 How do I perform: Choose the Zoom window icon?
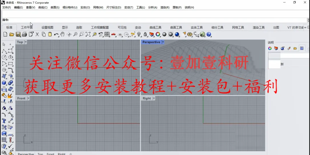tap(82, 34)
